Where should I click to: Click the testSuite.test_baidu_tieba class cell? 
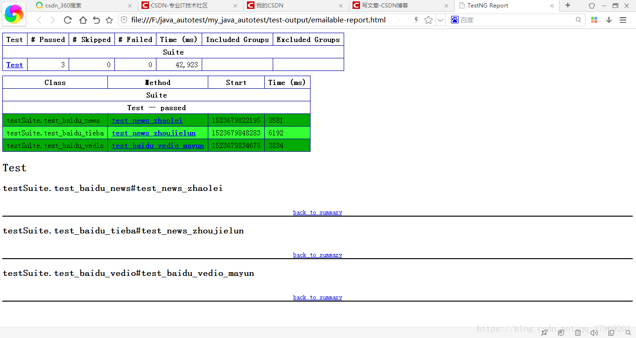[55, 133]
